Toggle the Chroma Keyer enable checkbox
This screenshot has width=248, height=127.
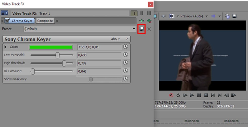7,21
